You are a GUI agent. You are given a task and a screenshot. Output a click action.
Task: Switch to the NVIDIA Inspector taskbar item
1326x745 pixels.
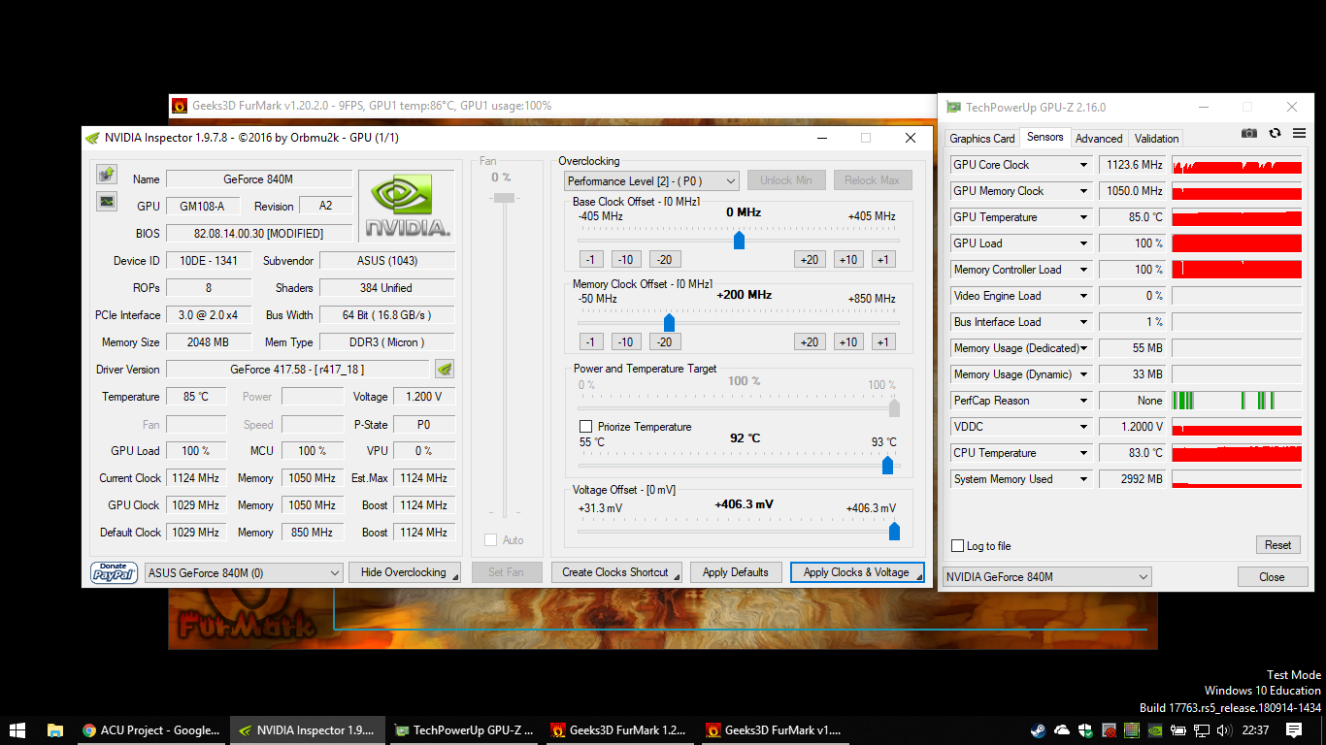[307, 730]
